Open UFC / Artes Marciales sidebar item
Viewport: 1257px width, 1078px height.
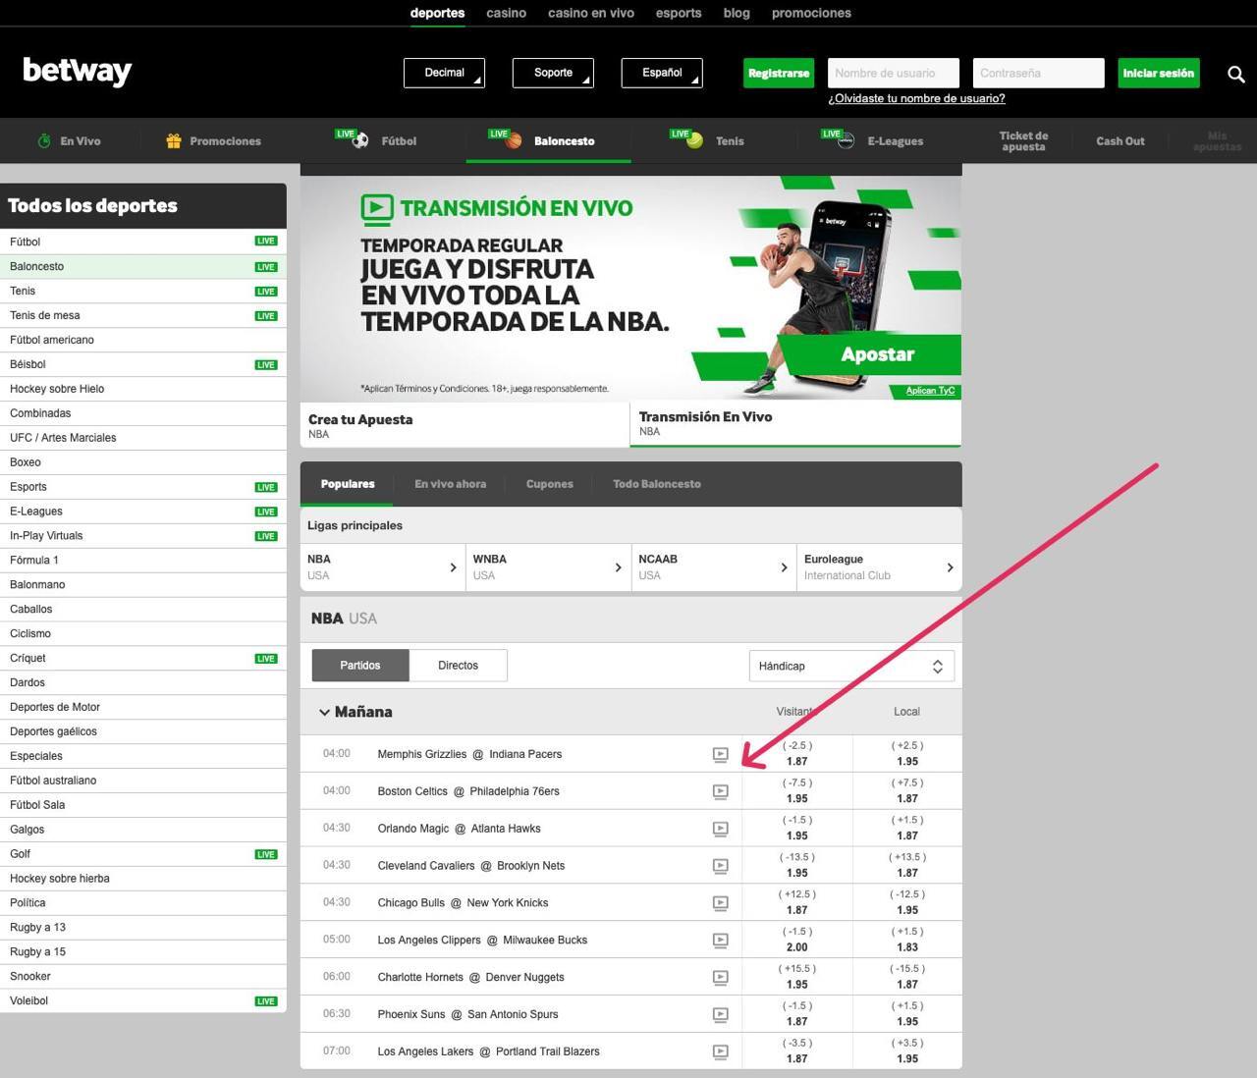[143, 438]
